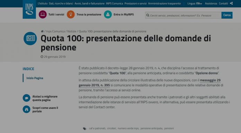This screenshot has width=241, height=133.
Task: Click the Scopri come usare binoculars icon
Action: coord(26,110)
